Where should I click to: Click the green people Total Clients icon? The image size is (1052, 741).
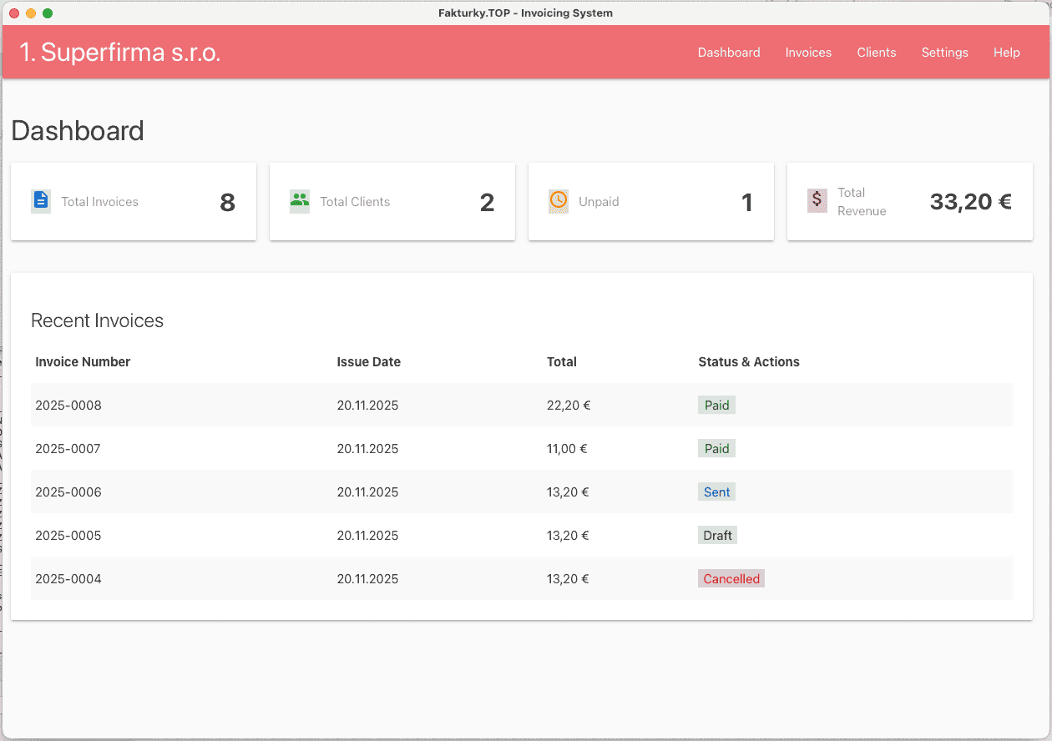coord(300,201)
